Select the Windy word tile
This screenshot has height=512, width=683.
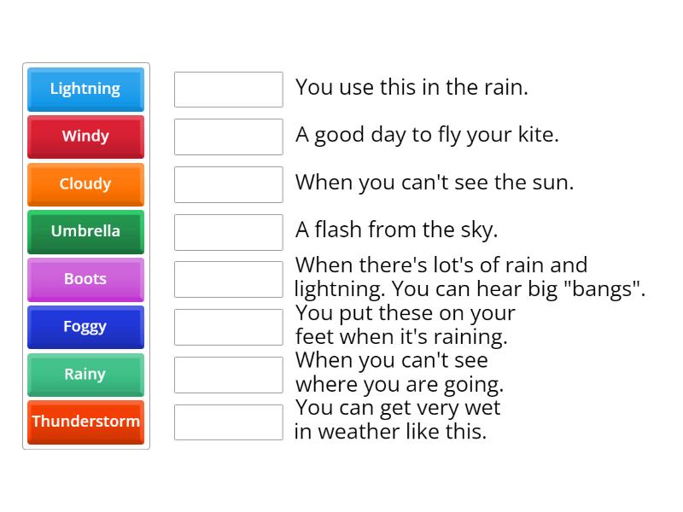[85, 137]
